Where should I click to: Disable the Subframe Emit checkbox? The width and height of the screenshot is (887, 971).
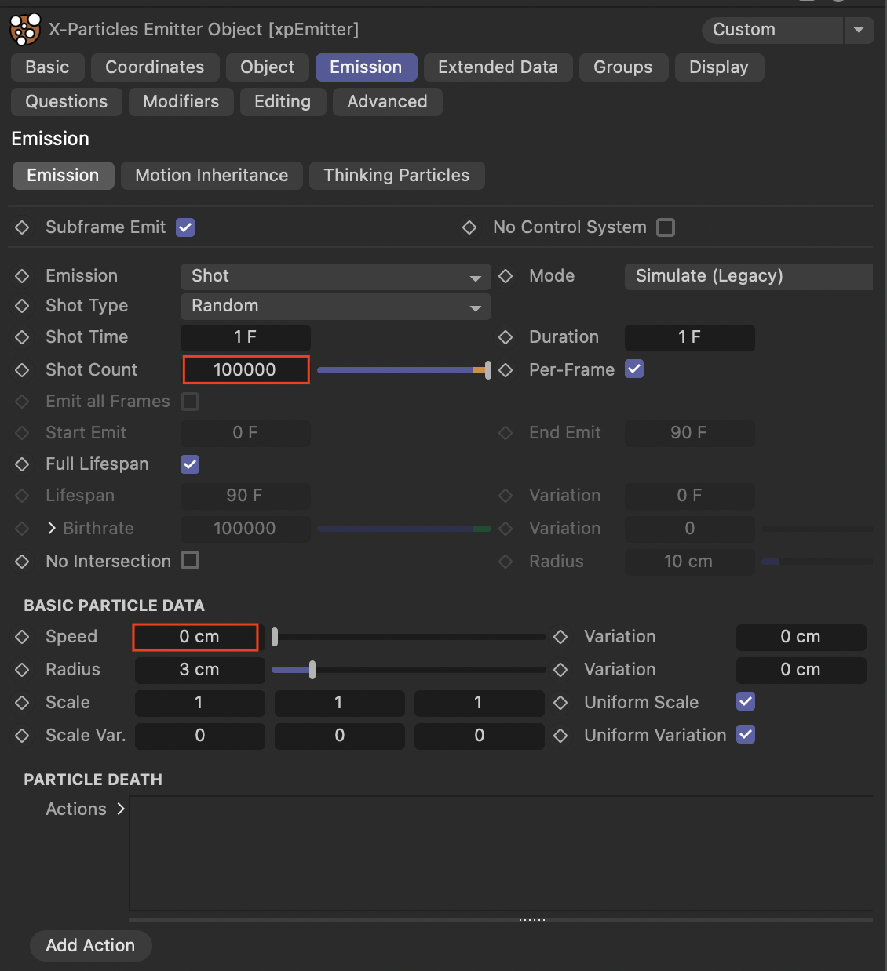pos(185,227)
